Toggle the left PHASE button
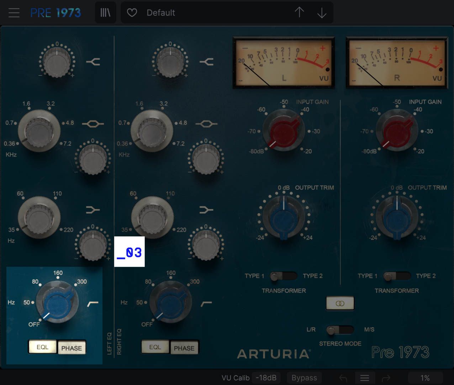454x385 pixels. (x=72, y=348)
